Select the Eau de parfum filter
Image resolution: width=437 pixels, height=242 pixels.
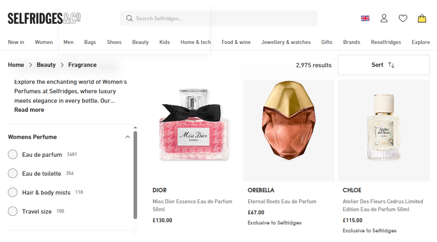pyautogui.click(x=13, y=154)
